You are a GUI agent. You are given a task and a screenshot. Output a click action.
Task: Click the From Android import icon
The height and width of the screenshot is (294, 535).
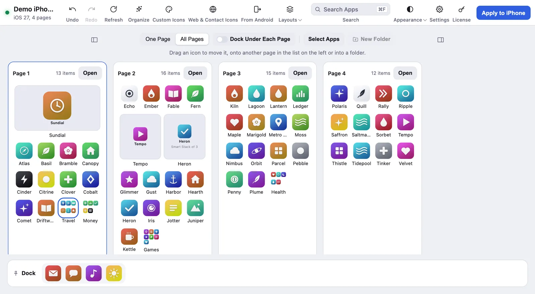(x=257, y=9)
